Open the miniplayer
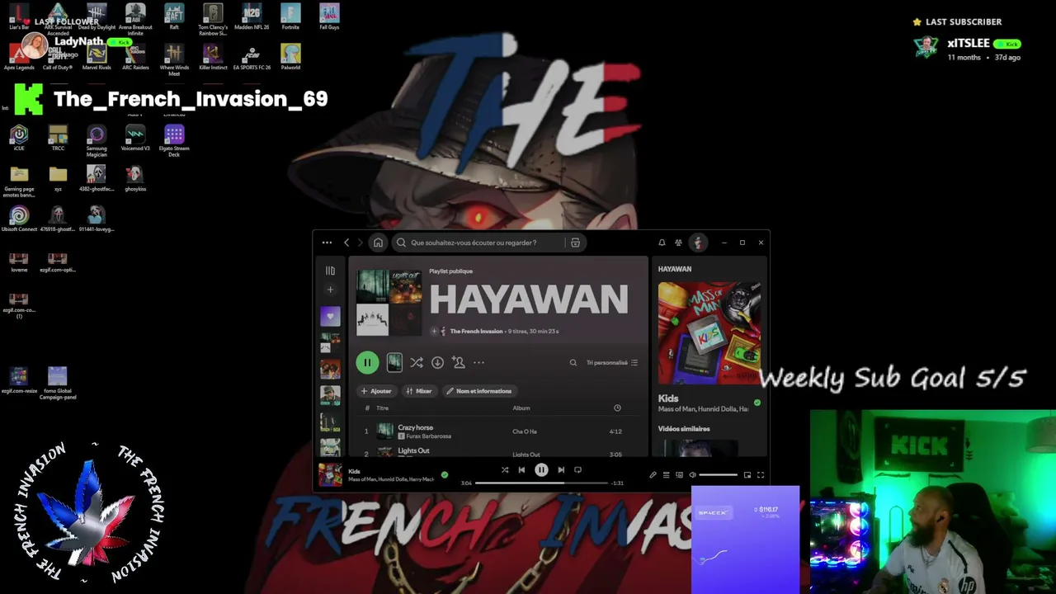 coord(747,474)
